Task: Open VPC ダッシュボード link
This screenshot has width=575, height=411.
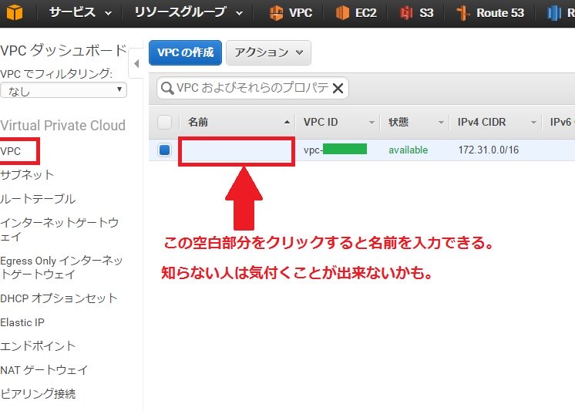Action: pos(63,50)
